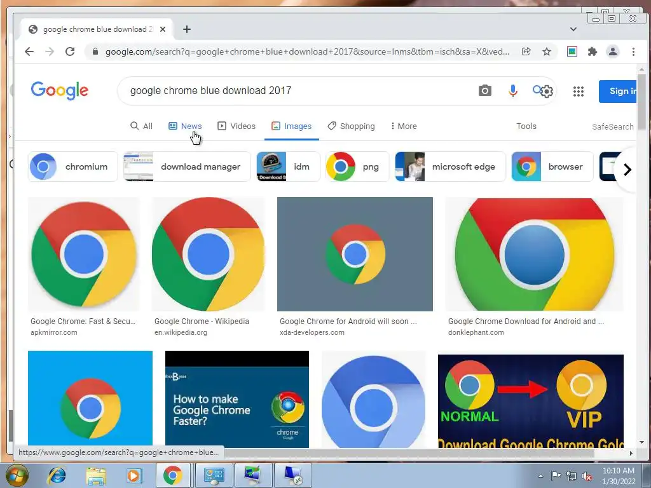This screenshot has width=651, height=488.
Task: View site information via the padlock icon
Action: pyautogui.click(x=95, y=51)
